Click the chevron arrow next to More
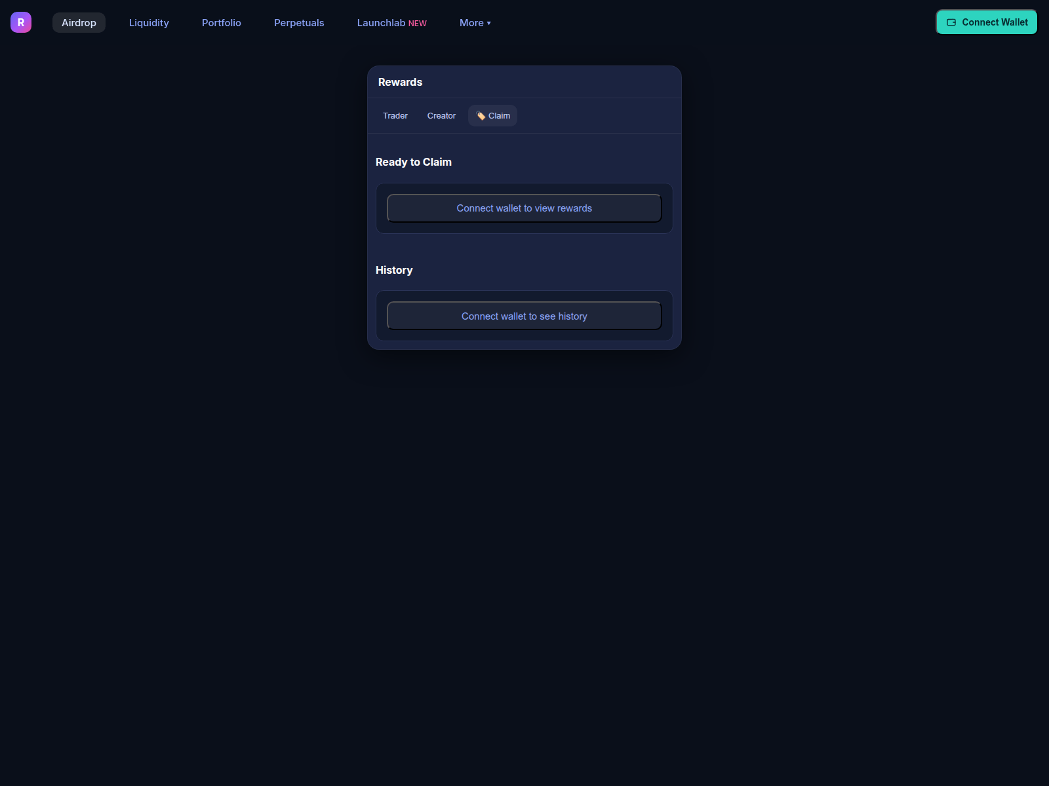The image size is (1049, 786). click(488, 24)
